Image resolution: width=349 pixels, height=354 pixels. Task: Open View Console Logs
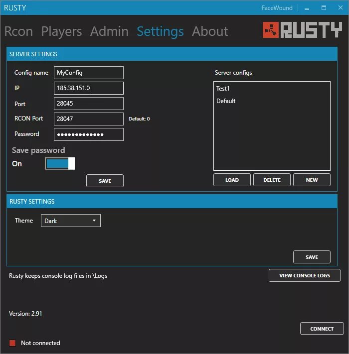coord(305,275)
